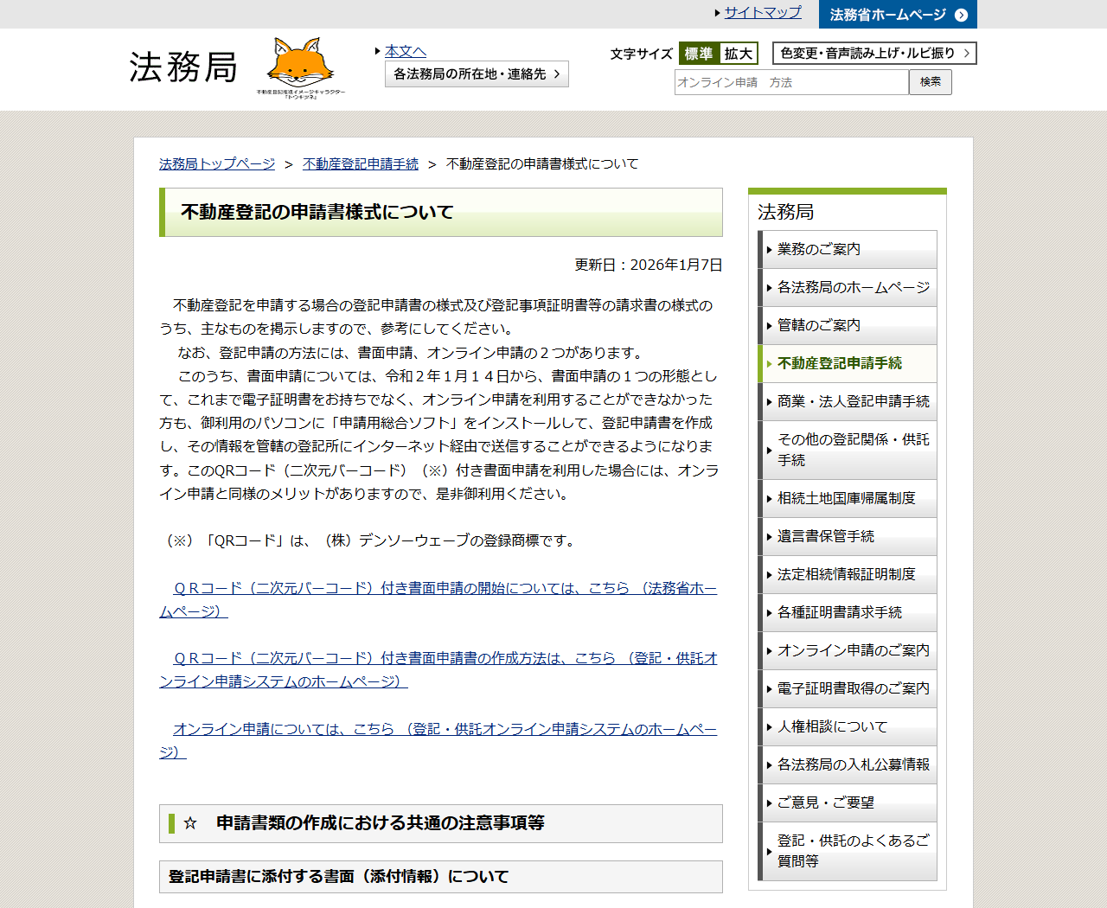Image resolution: width=1107 pixels, height=908 pixels.
Task: Open 登記・供託のよくあるご質問 sidebar item
Action: click(x=848, y=851)
